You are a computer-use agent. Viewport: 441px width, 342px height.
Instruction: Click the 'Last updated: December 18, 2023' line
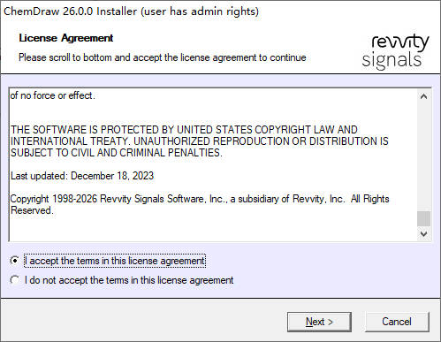82,176
